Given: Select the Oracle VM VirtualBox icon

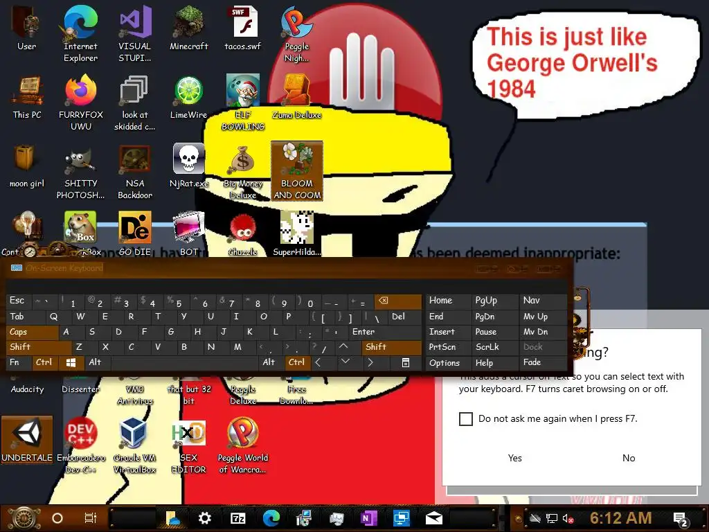Looking at the screenshot, I should point(135,445).
